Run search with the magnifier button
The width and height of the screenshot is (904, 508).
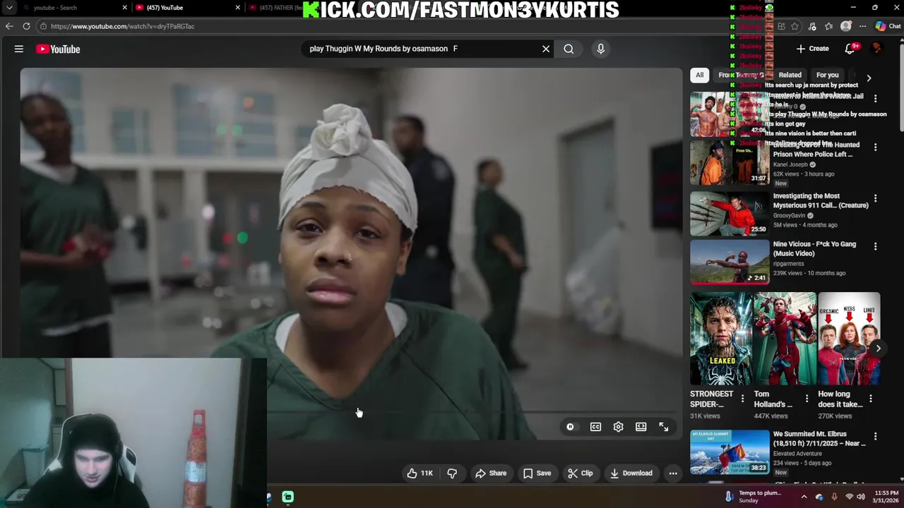point(569,49)
